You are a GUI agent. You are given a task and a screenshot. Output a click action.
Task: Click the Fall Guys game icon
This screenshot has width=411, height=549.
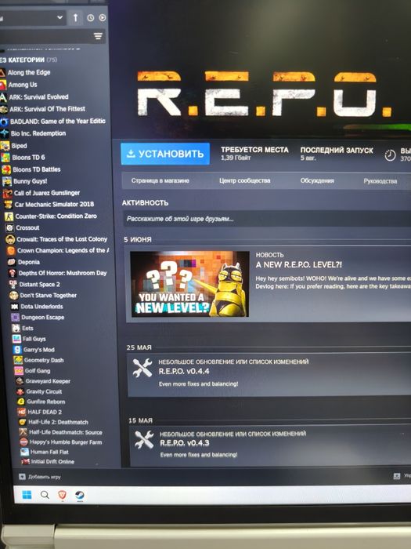point(16,339)
